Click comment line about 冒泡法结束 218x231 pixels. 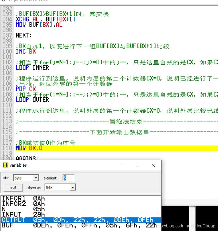point(117,121)
